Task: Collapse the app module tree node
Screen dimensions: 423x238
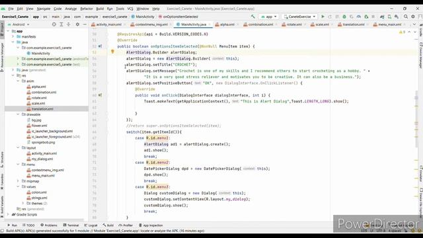Action: (8, 31)
